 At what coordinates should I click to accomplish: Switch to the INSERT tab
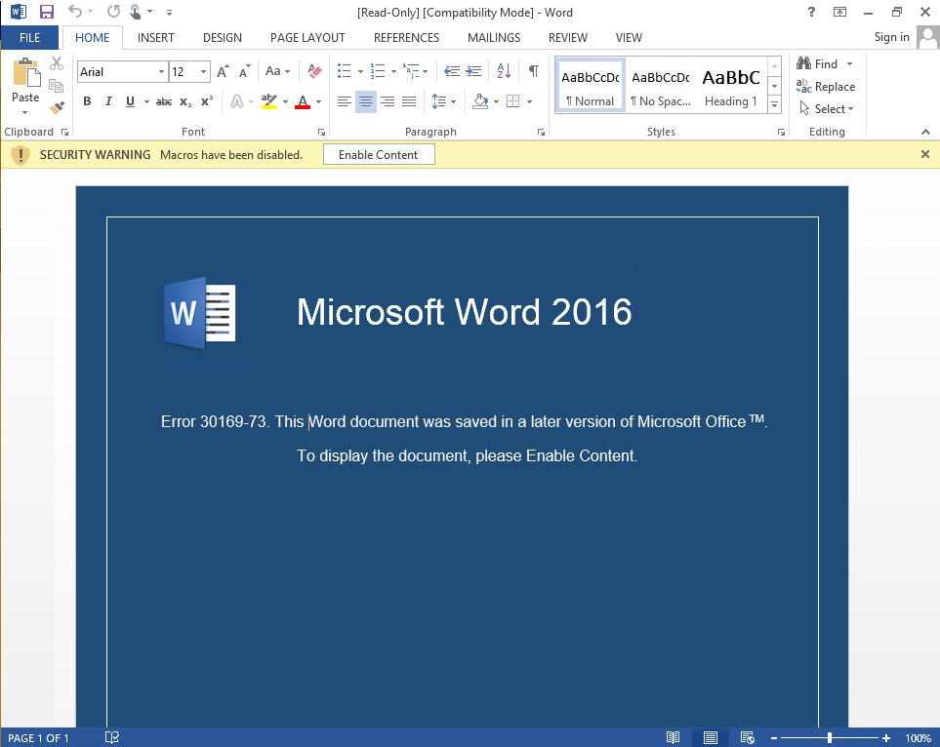pos(156,38)
